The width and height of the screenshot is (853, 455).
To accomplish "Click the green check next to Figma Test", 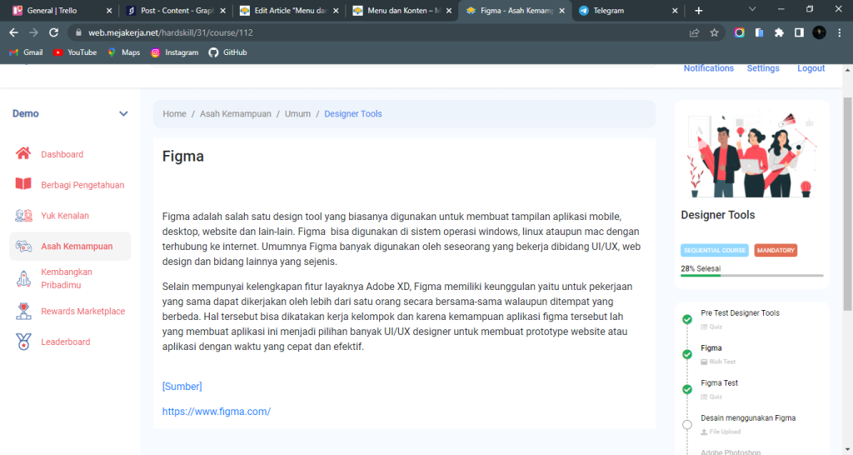I will pyautogui.click(x=687, y=389).
